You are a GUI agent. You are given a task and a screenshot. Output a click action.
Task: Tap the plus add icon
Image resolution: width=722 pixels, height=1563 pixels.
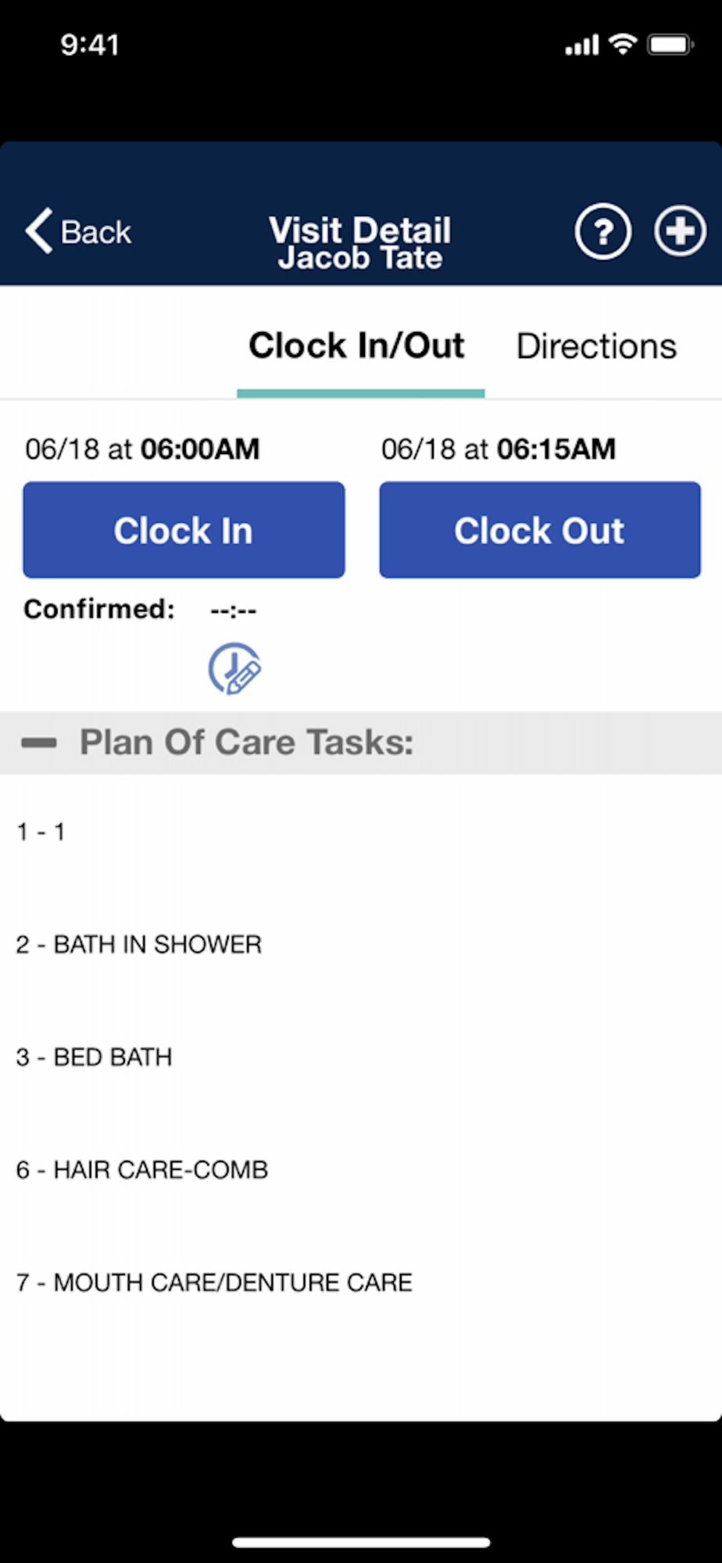click(680, 231)
